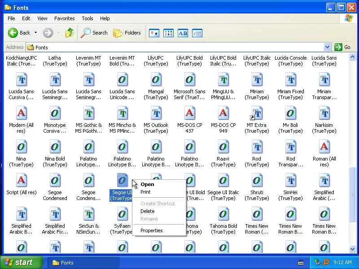Open the View menu
The height and width of the screenshot is (269, 359).
pos(42,18)
